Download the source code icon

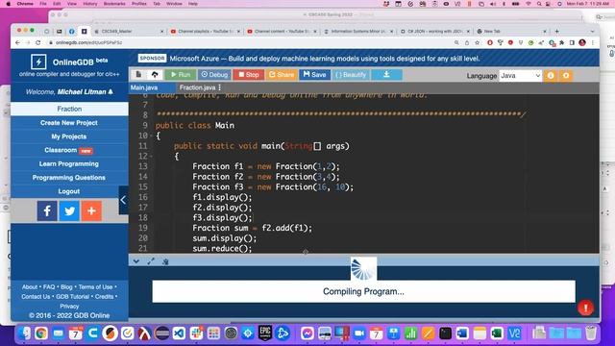click(x=386, y=75)
